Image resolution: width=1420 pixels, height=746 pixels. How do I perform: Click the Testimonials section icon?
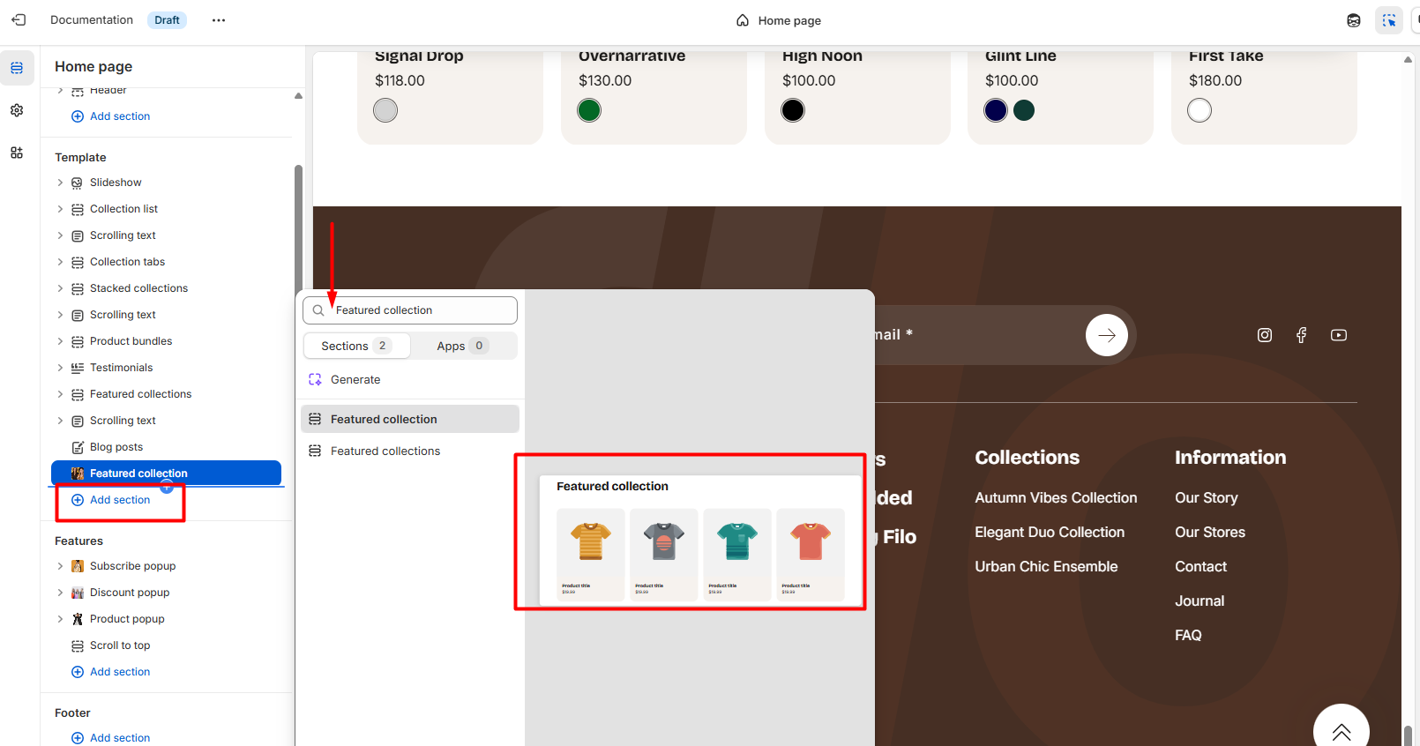click(x=78, y=368)
